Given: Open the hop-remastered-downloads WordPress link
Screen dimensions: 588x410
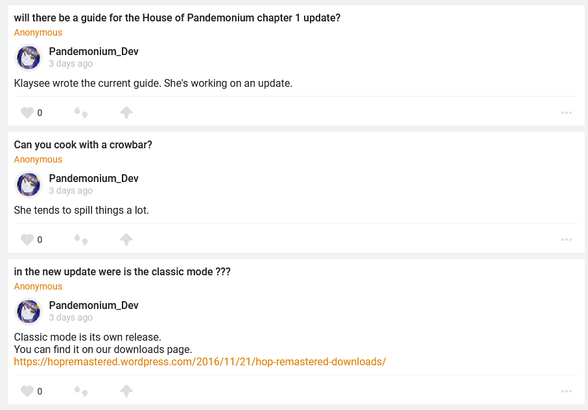Looking at the screenshot, I should pos(200,361).
